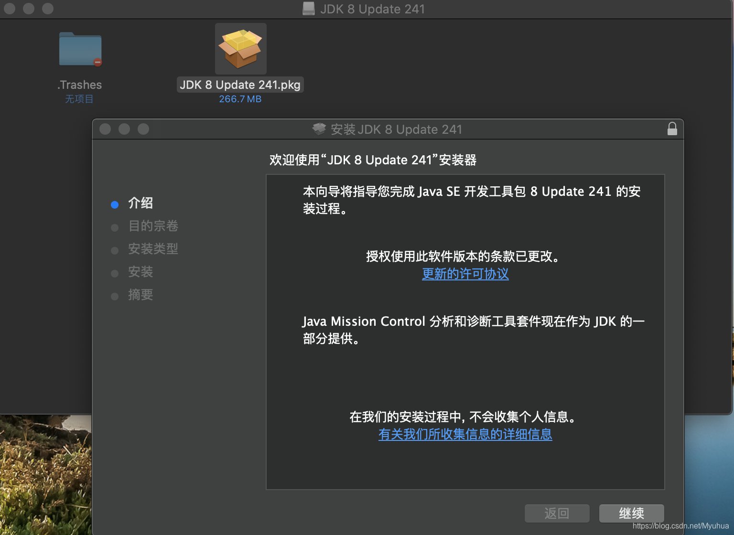
Task: Click the gray dot beside 安装
Action: tap(115, 273)
